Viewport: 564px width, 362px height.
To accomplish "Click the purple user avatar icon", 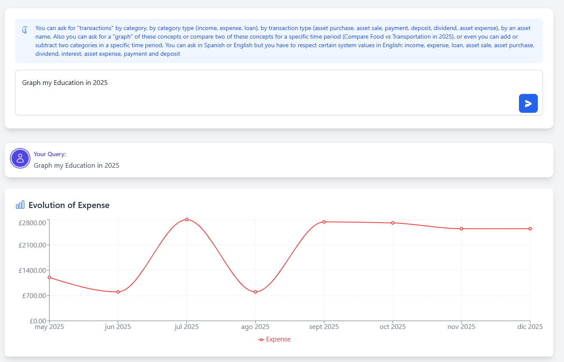I will (x=20, y=158).
